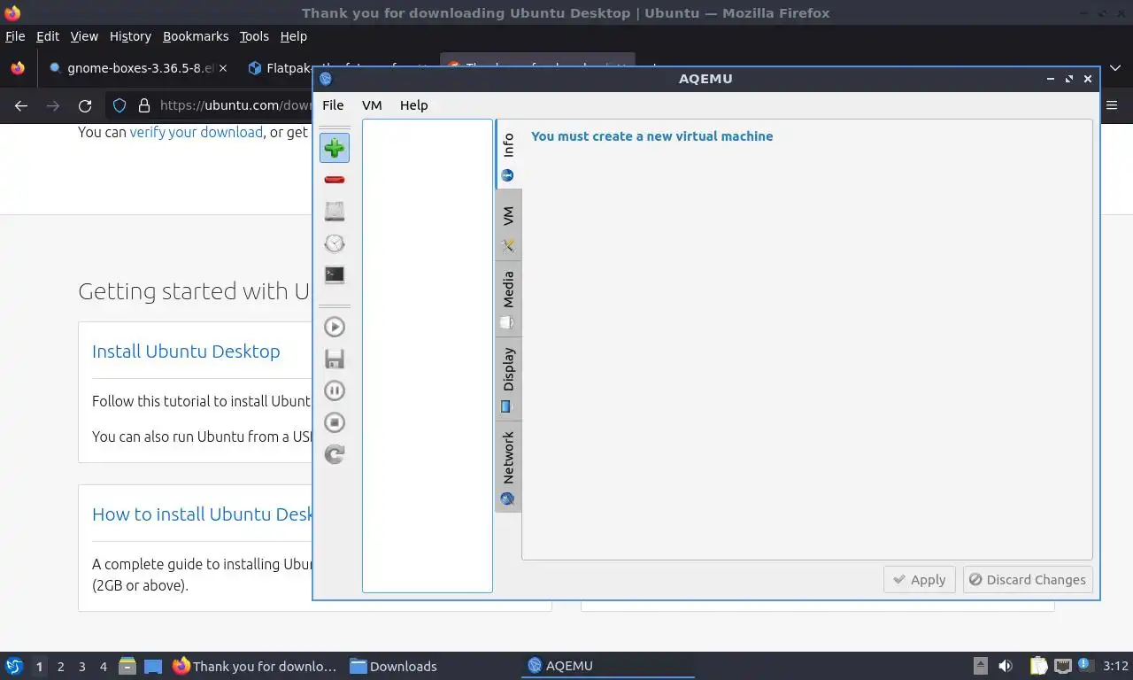The width and height of the screenshot is (1133, 680).
Task: Open the AQEMU Help menu
Action: pos(413,104)
